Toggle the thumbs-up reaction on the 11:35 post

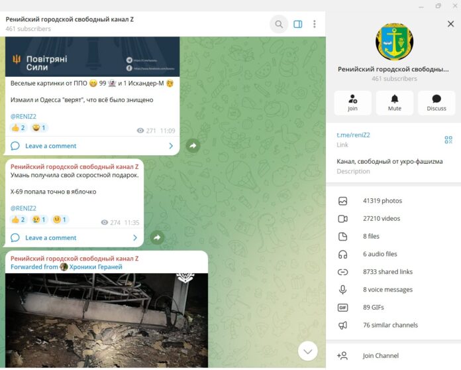19,219
